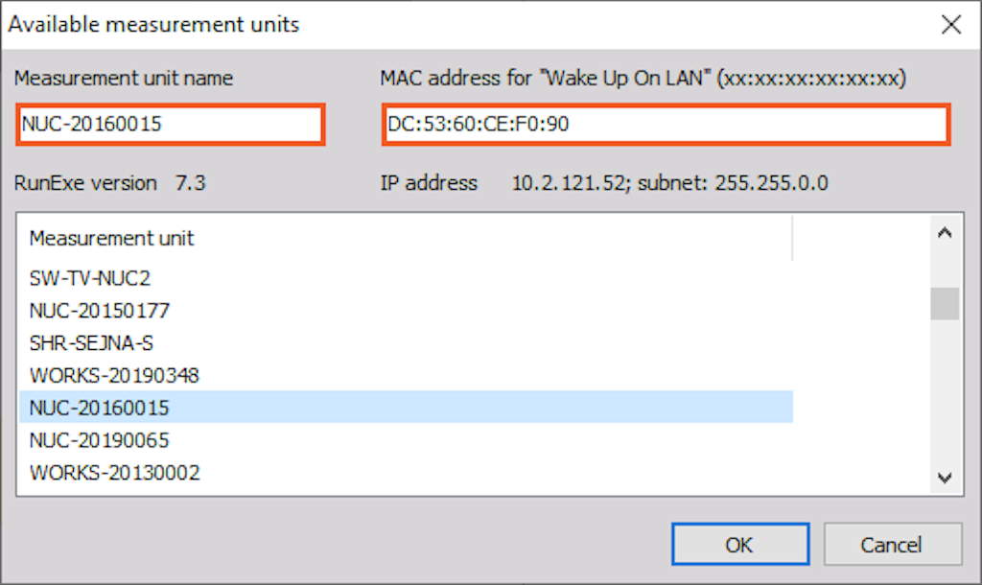Select NUC-20190065 in the list
The height and width of the screenshot is (585, 982).
tap(406, 440)
